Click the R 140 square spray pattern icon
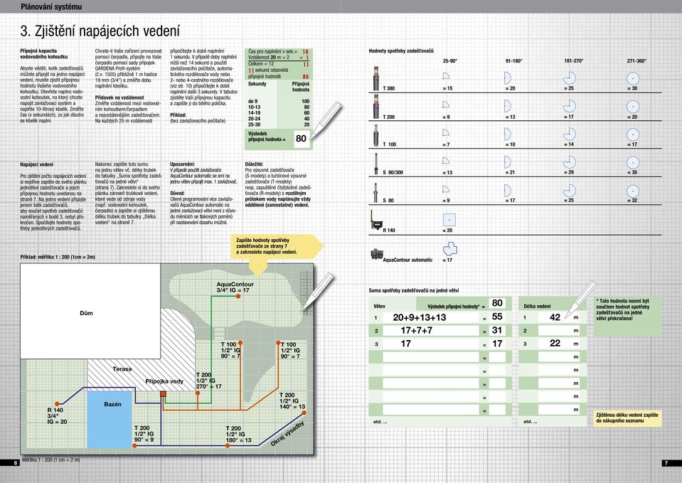Screen dimensions: 682x483 [449, 220]
